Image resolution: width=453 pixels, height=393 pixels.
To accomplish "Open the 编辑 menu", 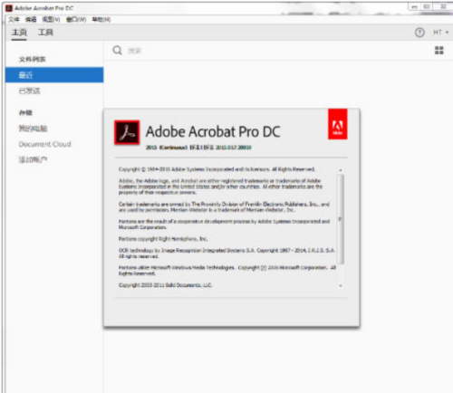I will click(x=31, y=20).
